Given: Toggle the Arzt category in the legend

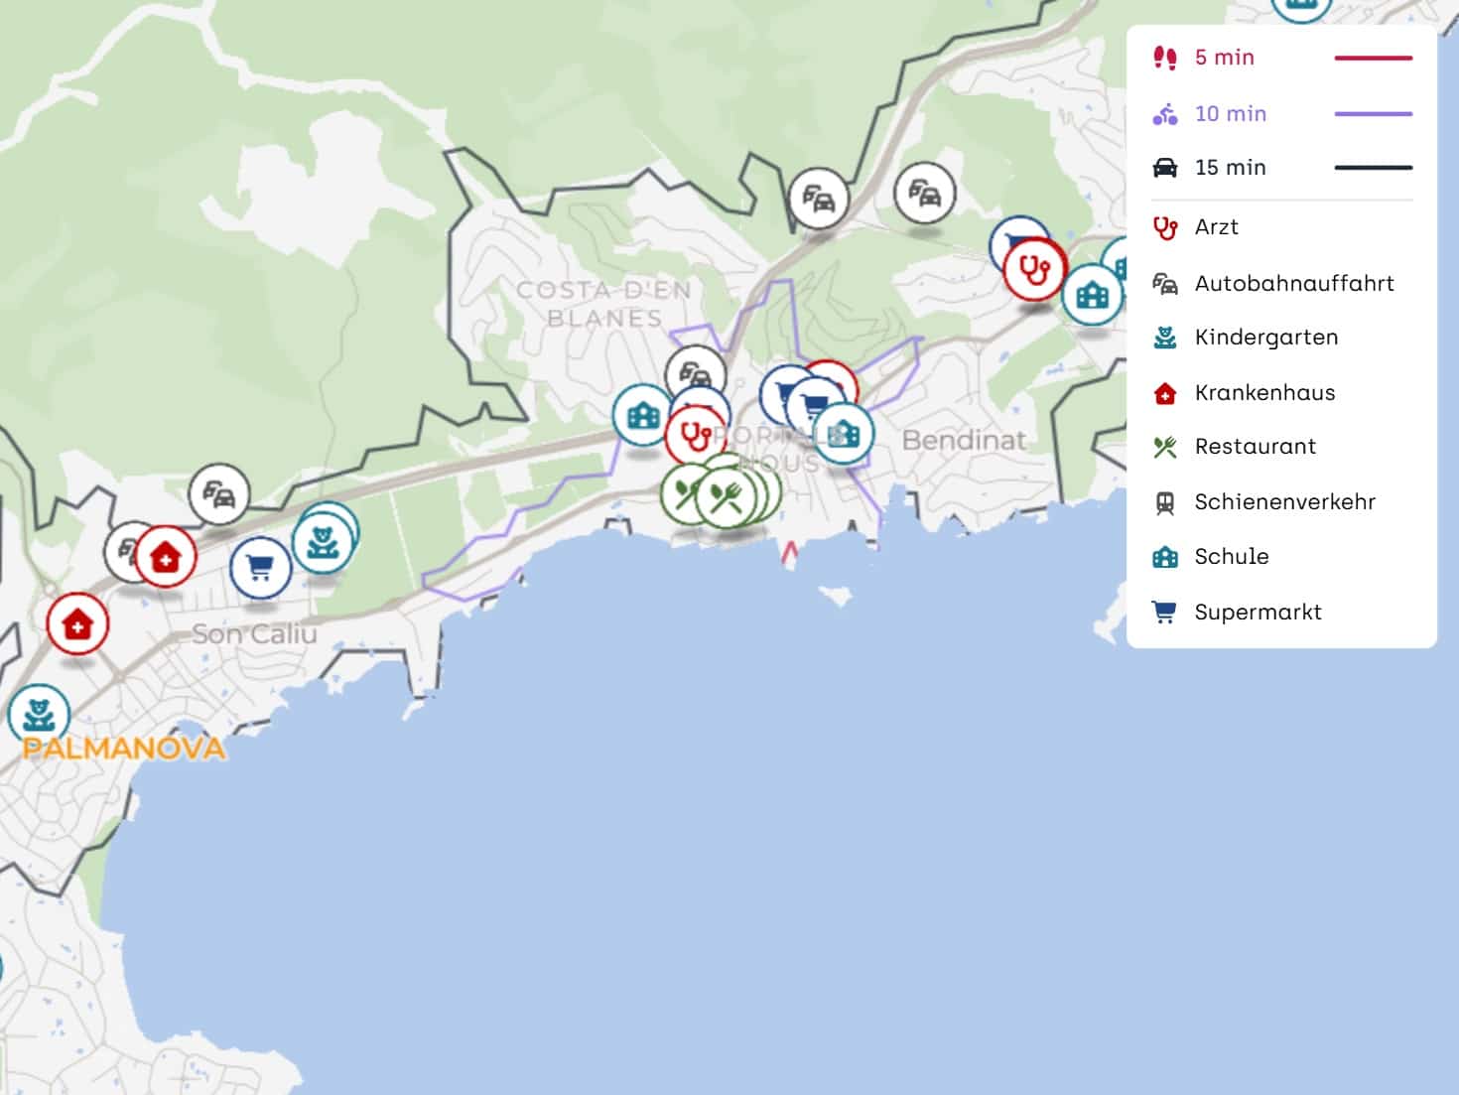Looking at the screenshot, I should tap(1216, 227).
